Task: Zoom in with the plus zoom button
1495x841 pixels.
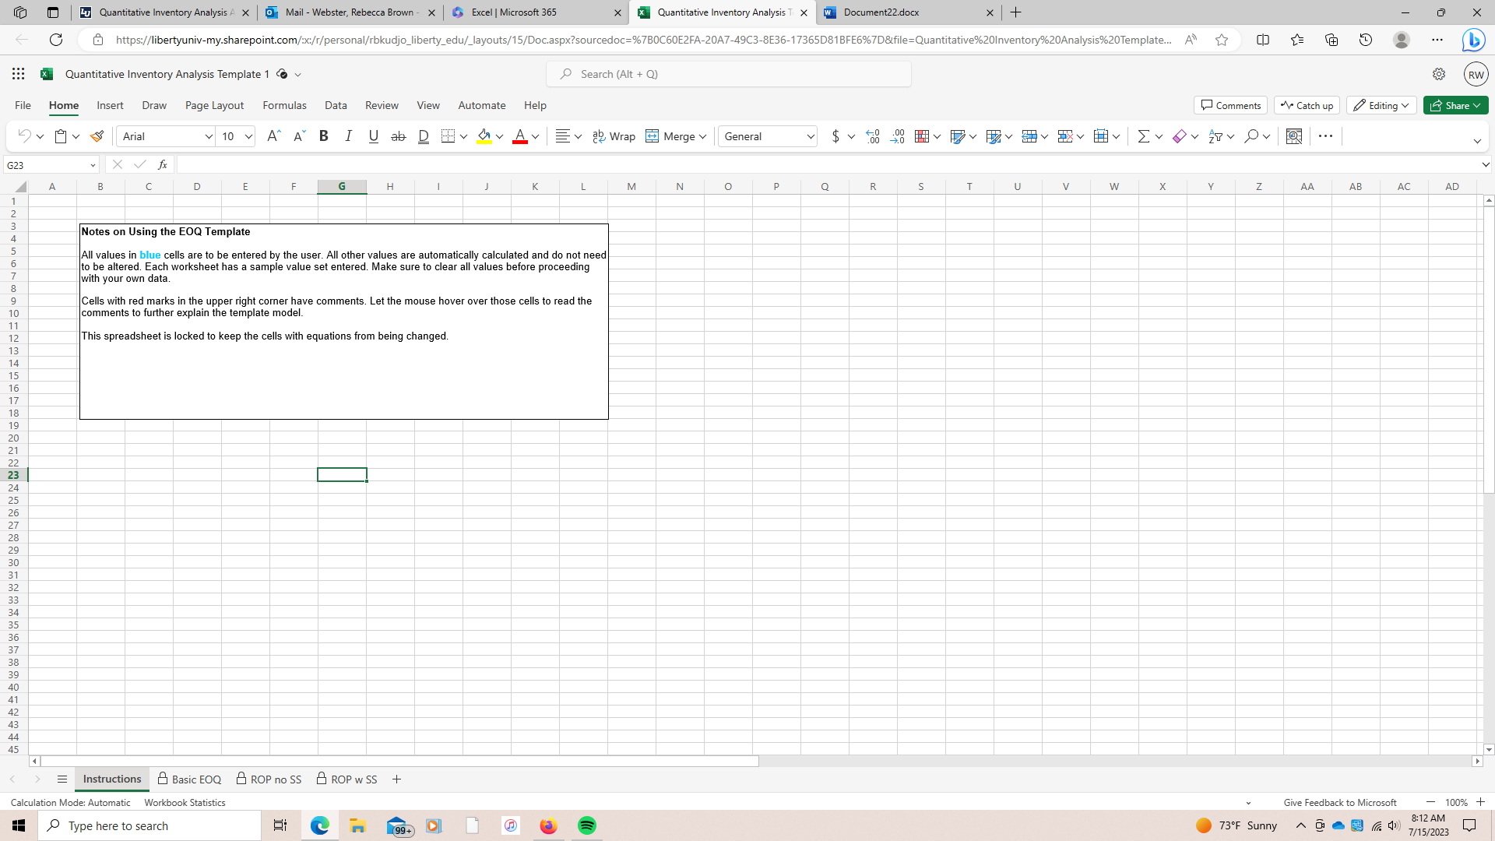Action: click(x=1480, y=802)
